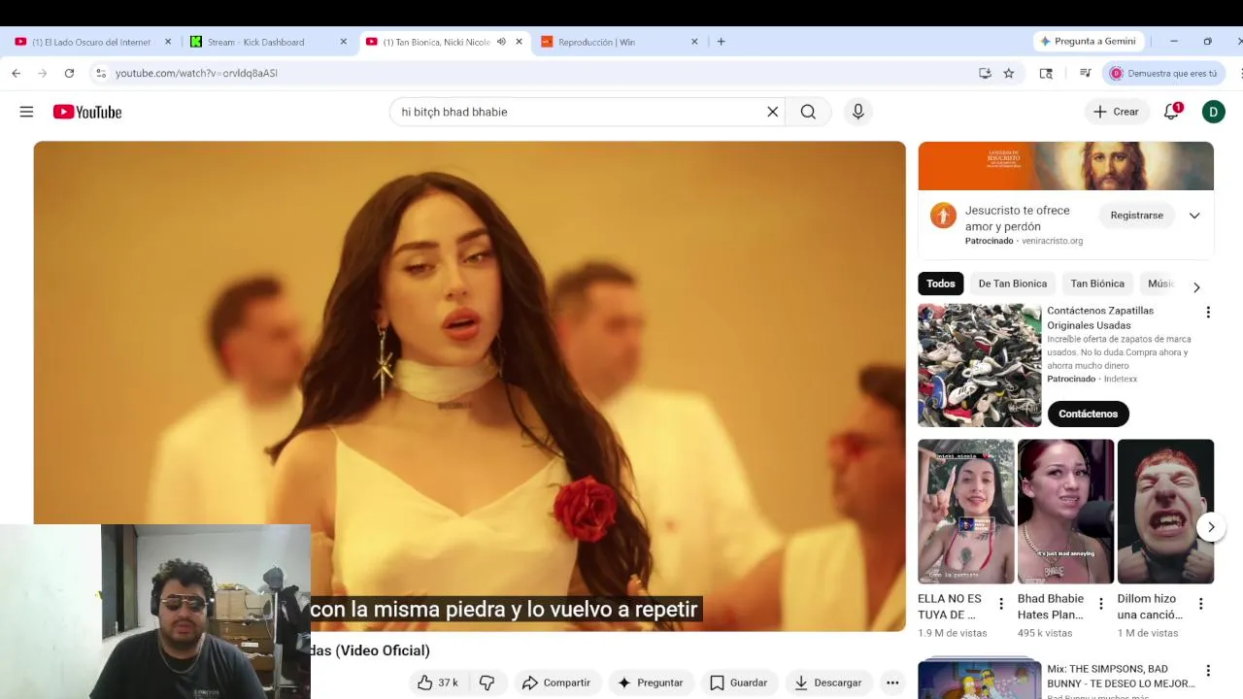
Task: Open more video actions ellipsis
Action: [892, 682]
